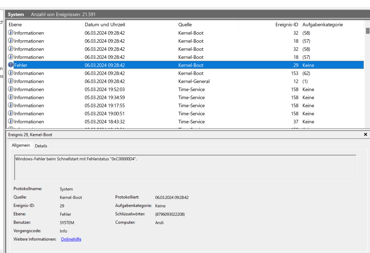Click the error description text box

tap(185, 167)
